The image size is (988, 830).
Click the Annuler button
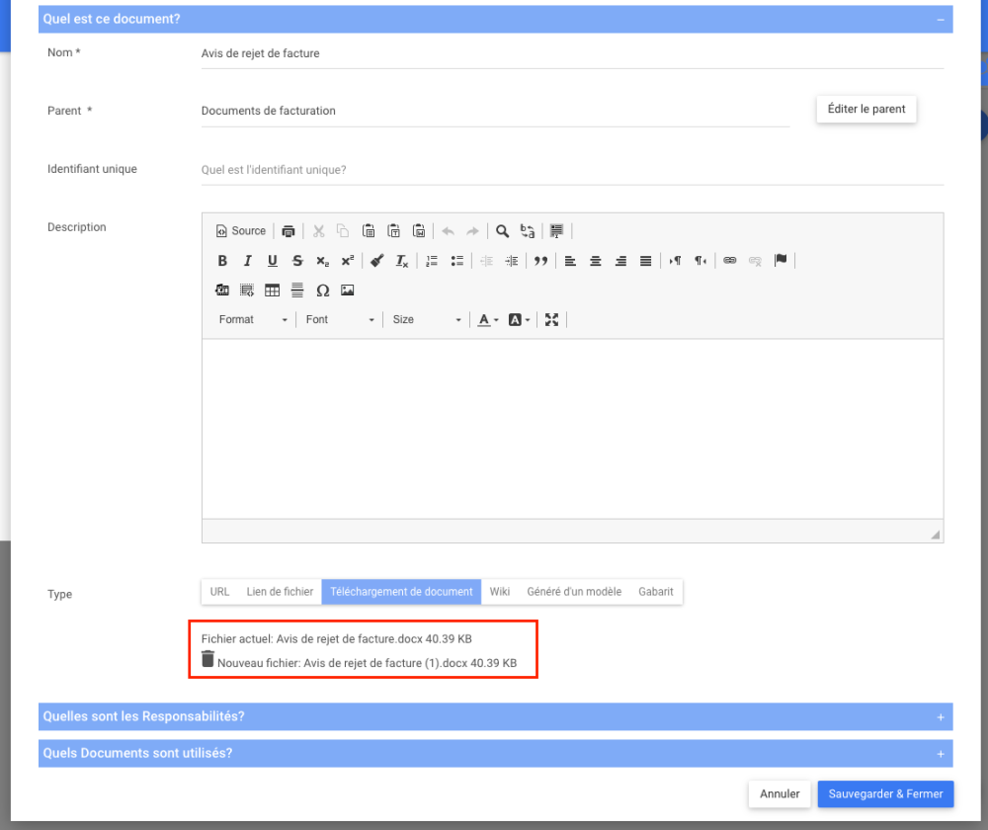click(x=780, y=794)
